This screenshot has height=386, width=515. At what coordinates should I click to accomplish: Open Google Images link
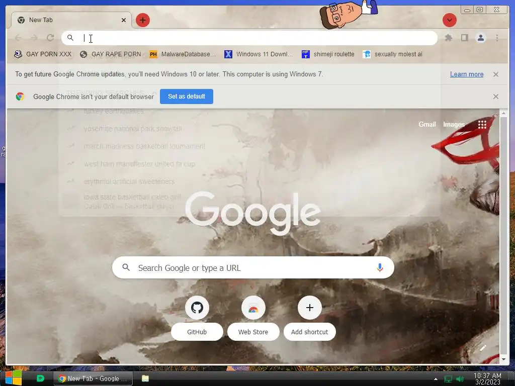[x=454, y=125]
